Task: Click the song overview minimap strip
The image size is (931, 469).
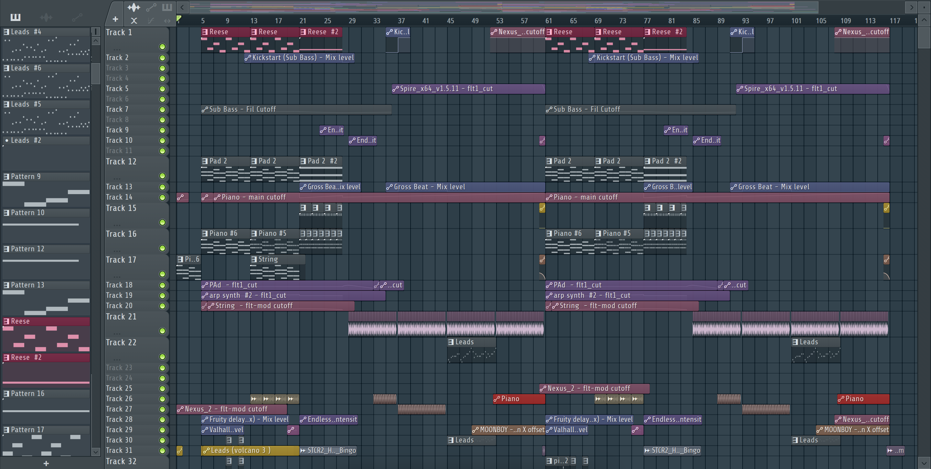Action: tap(503, 7)
